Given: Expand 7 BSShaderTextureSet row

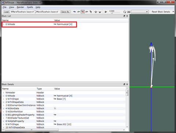Looking at the screenshot, I should coord(4,118).
